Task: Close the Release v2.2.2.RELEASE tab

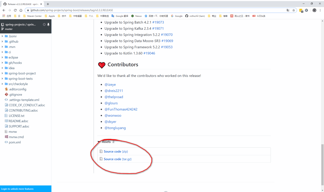Action: [41, 4]
